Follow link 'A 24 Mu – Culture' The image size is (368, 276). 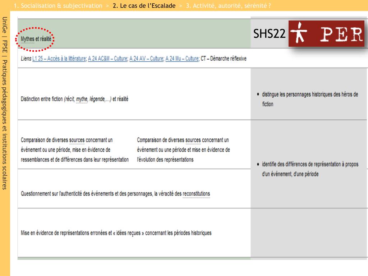pyautogui.click(x=182, y=59)
